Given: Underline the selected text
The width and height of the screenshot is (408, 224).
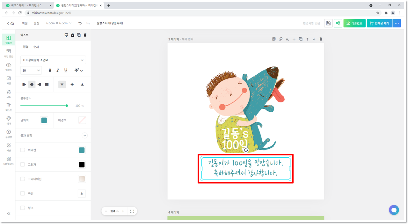Looking at the screenshot, I should click(x=66, y=70).
